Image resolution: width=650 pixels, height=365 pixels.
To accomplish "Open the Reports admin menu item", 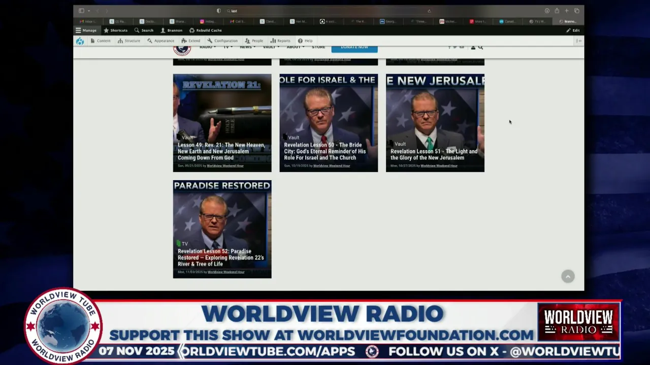I will point(280,41).
